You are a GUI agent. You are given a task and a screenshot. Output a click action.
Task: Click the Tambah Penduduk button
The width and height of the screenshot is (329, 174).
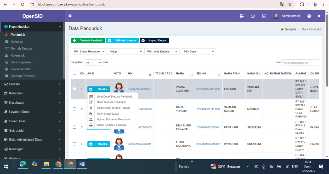pos(88,40)
